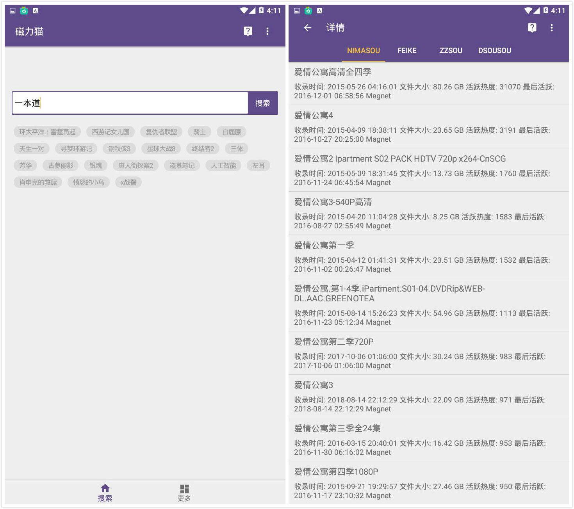
Task: Switch to the ZZSOU tab
Action: click(x=451, y=51)
